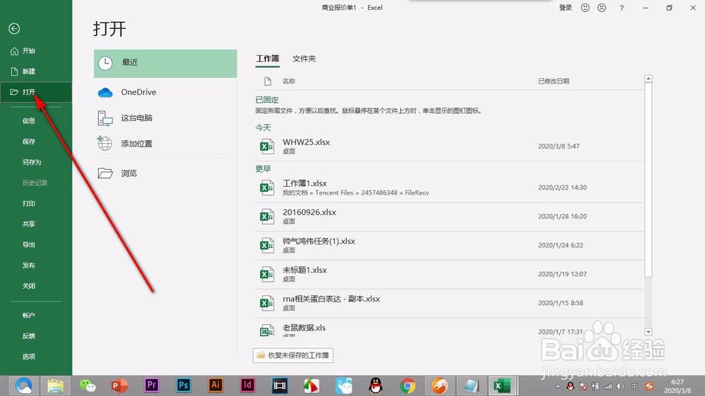Click 恢复未保存的工作簿 button
The width and height of the screenshot is (705, 396).
click(293, 355)
